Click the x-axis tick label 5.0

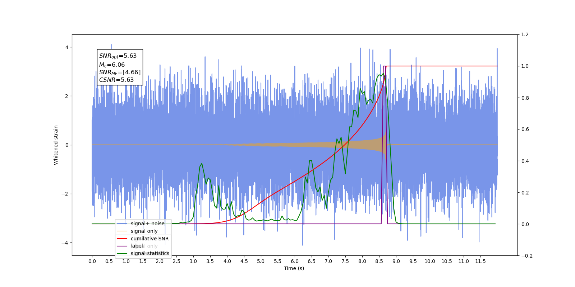[x=261, y=261]
